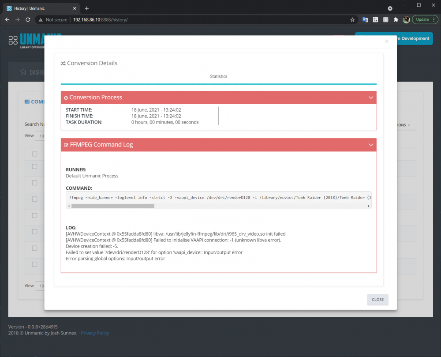Screen dimensions: 441x357
Task: Open the Extensions puzzle icon
Action: [396, 20]
